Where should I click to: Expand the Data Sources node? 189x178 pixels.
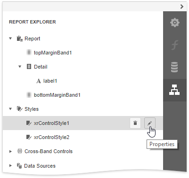tap(10, 165)
